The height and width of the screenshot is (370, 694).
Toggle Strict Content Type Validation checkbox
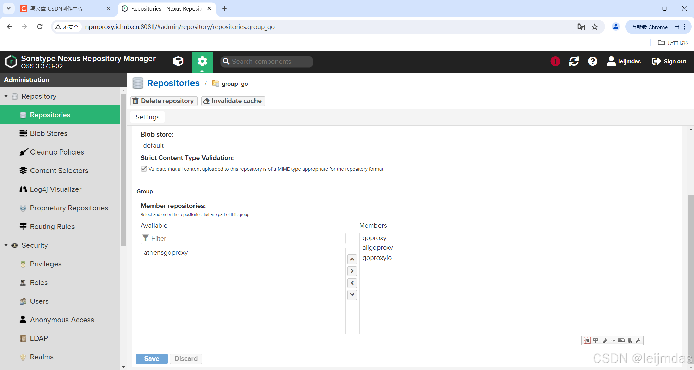(x=144, y=169)
